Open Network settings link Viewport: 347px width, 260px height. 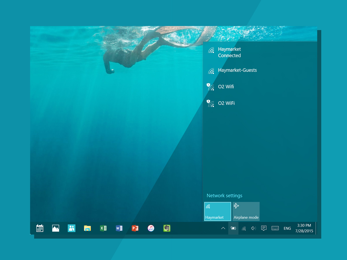coord(224,196)
